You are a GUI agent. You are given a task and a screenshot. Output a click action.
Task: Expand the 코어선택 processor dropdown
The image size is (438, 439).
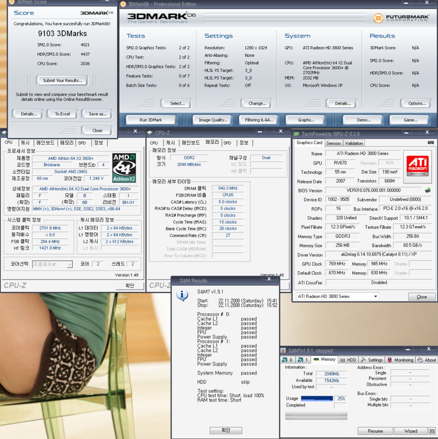click(53, 264)
